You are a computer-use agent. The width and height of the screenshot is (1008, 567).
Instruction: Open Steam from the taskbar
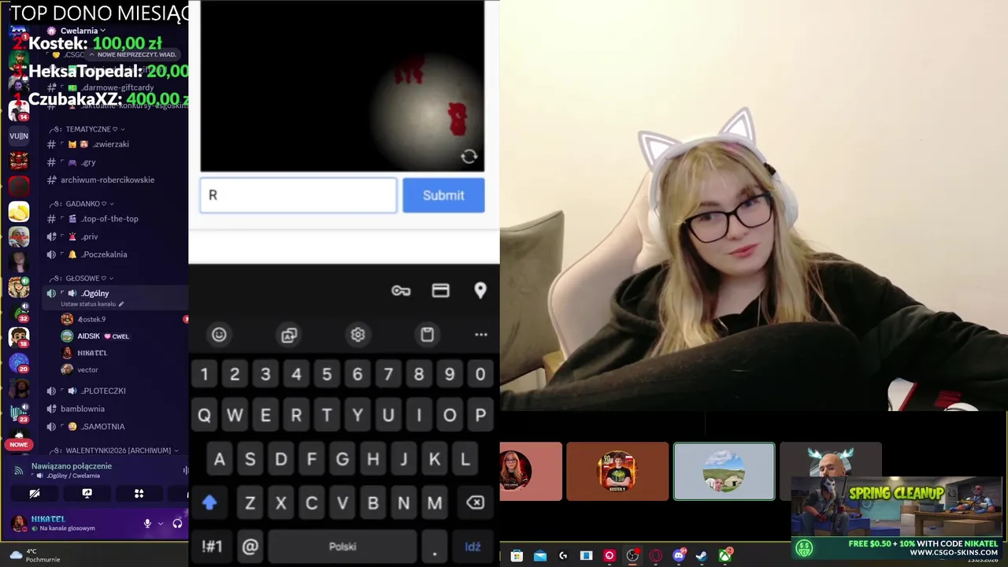(702, 556)
